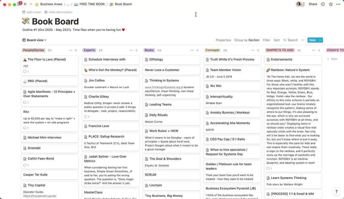Open the tinyoperator.guide link
The image size is (344, 199).
point(40,196)
